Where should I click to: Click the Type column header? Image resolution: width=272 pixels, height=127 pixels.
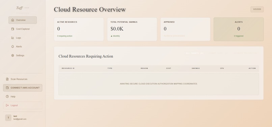click(110, 69)
